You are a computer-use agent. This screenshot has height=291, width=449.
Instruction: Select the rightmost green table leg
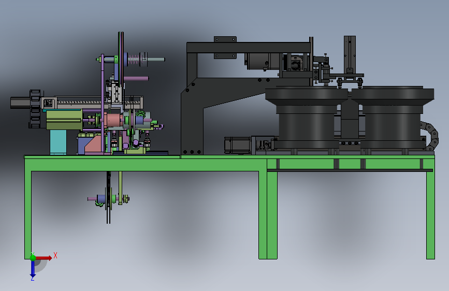pos(430,215)
